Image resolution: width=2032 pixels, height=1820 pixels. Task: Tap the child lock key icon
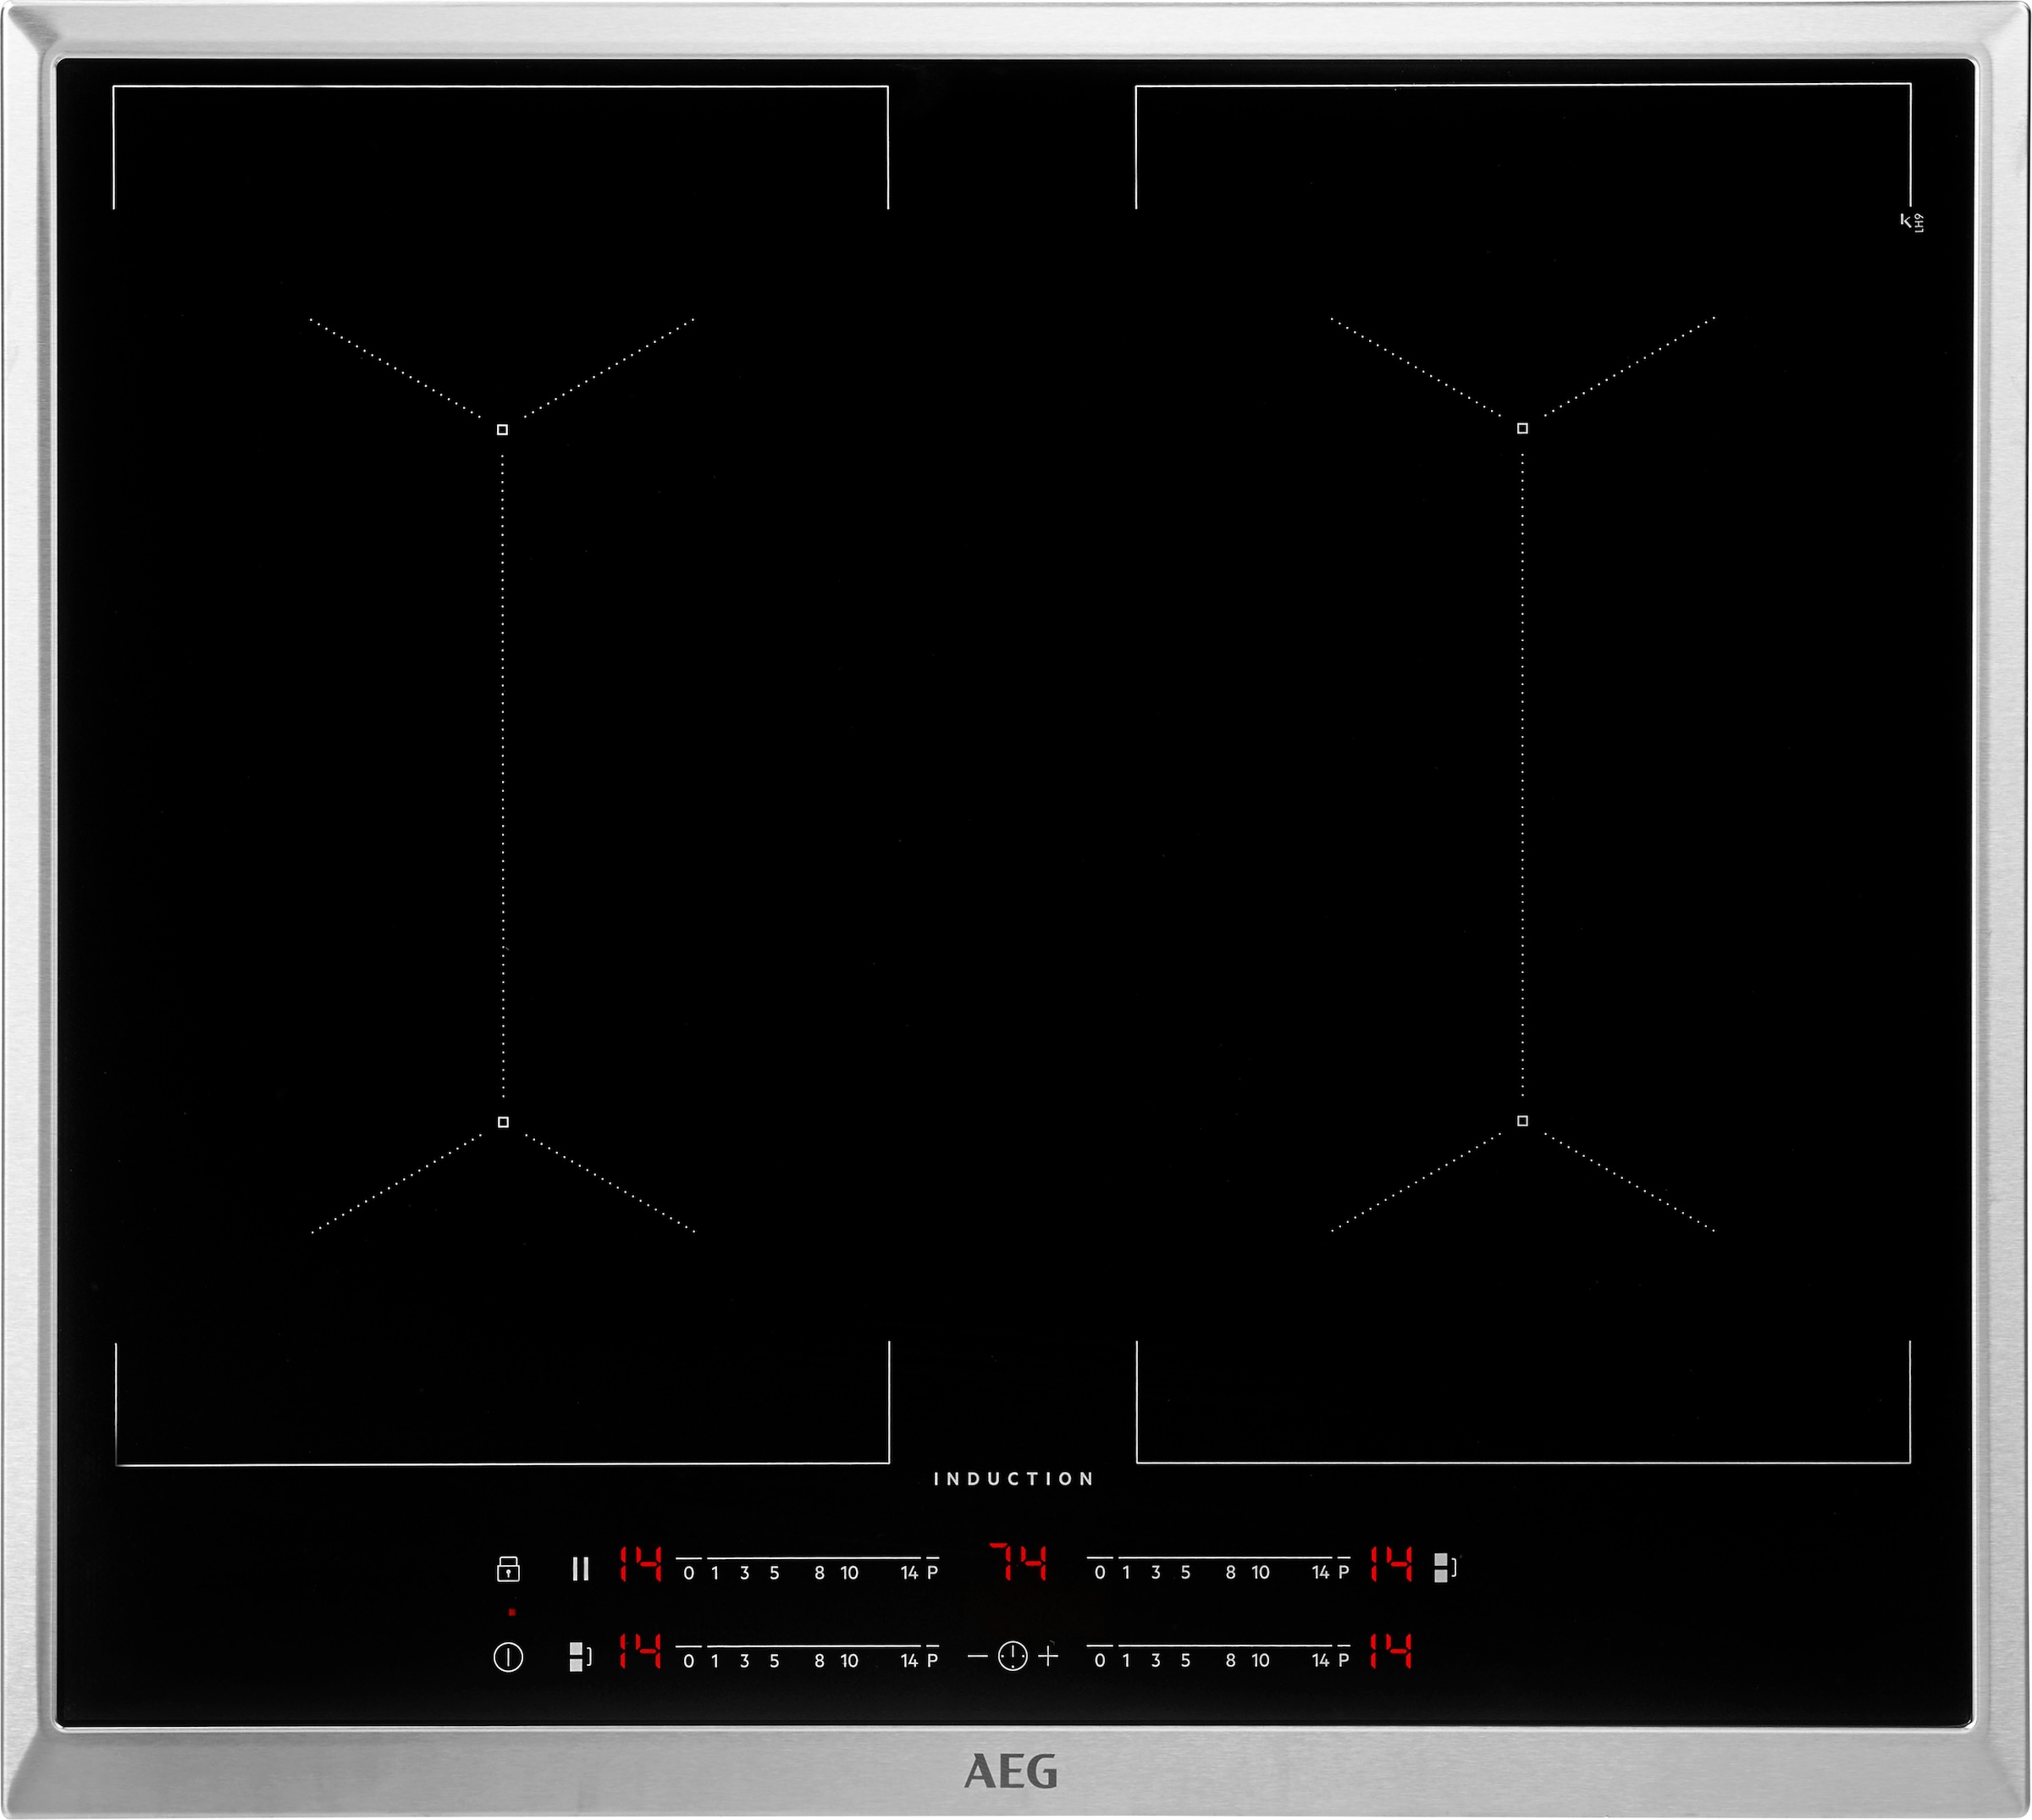coord(508,1568)
